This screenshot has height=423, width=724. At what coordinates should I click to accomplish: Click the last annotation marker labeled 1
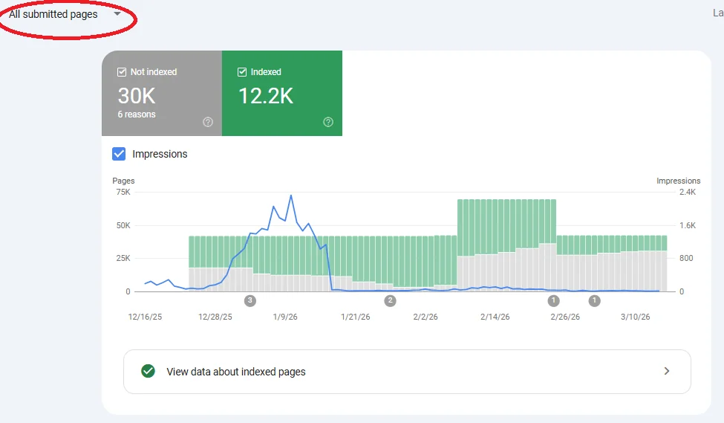pyautogui.click(x=594, y=300)
